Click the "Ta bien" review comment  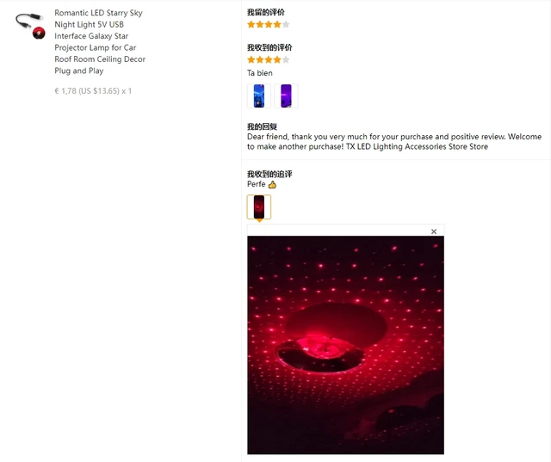[x=260, y=73]
